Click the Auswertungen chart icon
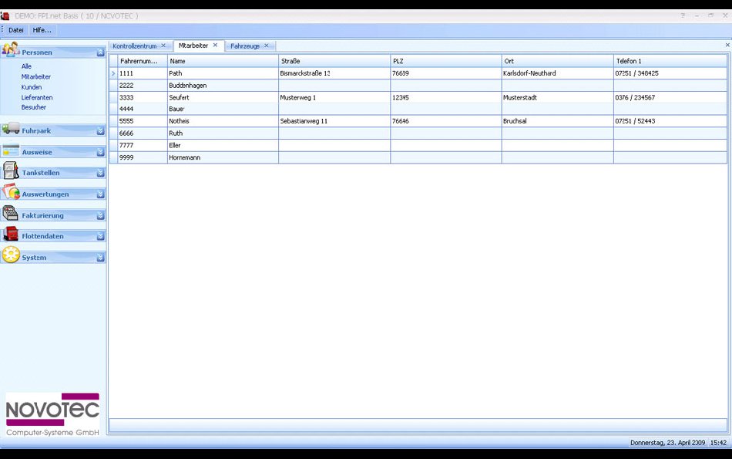The height and width of the screenshot is (459, 732). pos(10,193)
